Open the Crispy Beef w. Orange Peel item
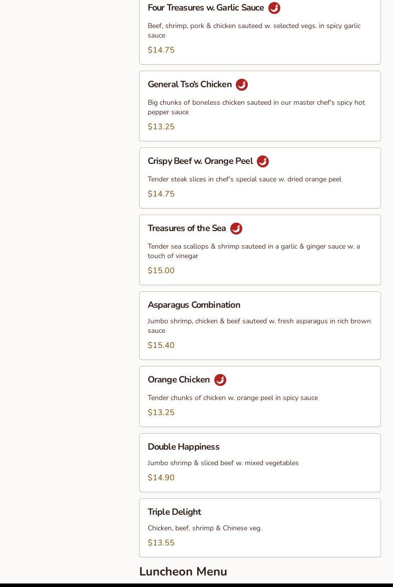 [x=200, y=161]
